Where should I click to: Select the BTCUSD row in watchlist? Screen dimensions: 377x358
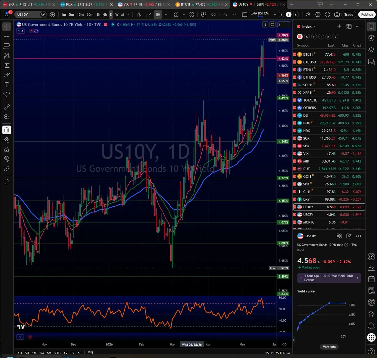coord(329,62)
